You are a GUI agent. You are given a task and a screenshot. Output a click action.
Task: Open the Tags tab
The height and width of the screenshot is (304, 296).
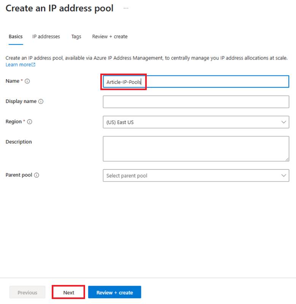coord(76,36)
